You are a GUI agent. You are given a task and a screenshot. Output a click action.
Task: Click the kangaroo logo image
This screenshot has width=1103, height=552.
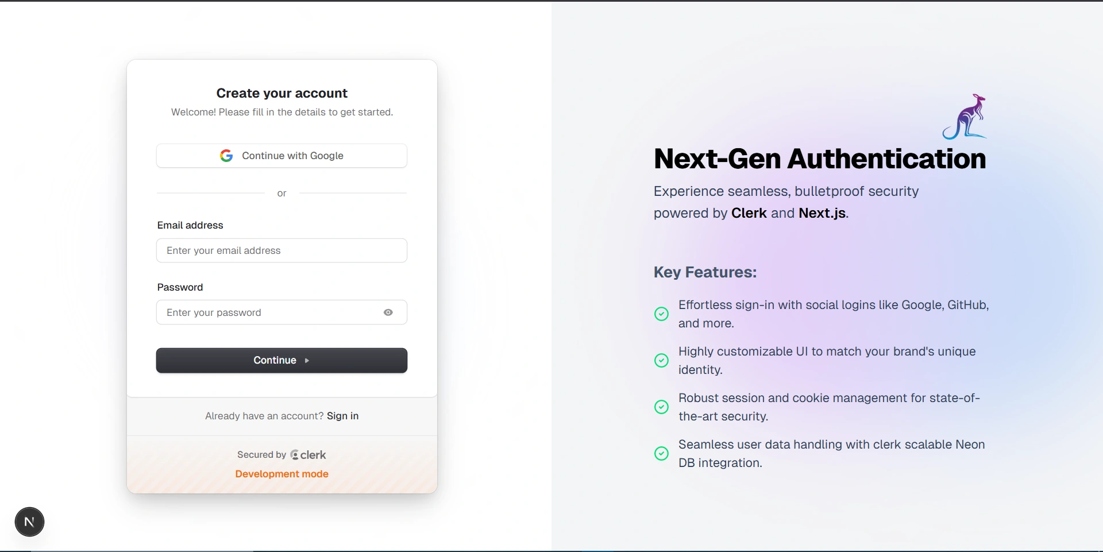[x=965, y=117]
